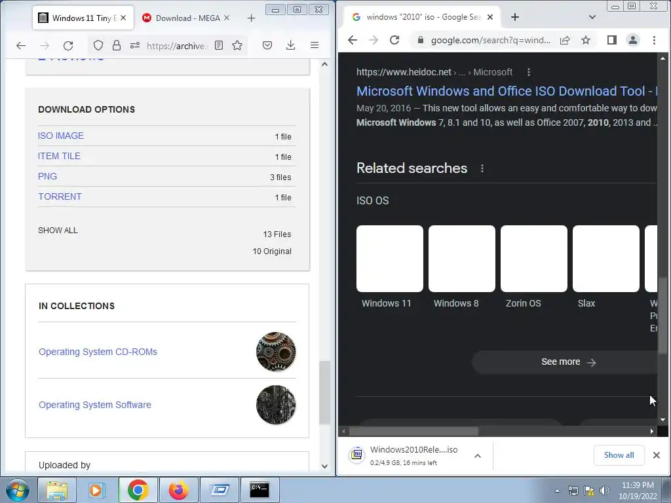Open the ITEM TILE download option
671x503 pixels.
tap(59, 156)
